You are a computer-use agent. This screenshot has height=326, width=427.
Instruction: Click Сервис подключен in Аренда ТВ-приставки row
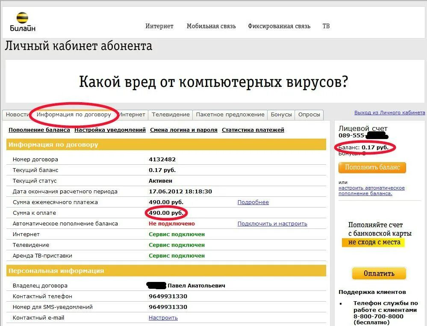[x=177, y=256]
